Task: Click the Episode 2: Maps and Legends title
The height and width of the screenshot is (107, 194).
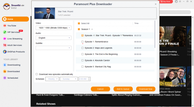Action: [x=98, y=48]
